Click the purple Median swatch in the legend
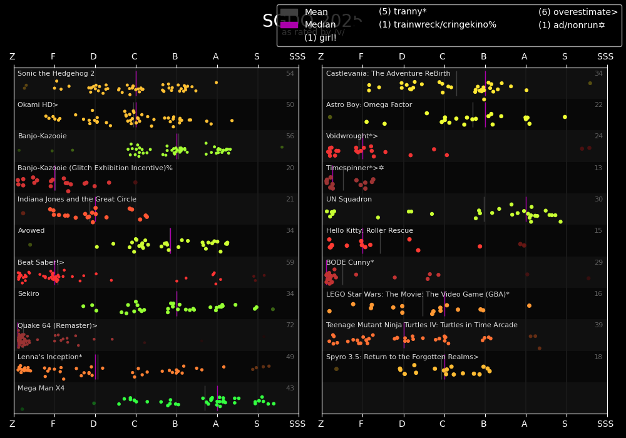The width and height of the screenshot is (626, 438). tap(289, 25)
